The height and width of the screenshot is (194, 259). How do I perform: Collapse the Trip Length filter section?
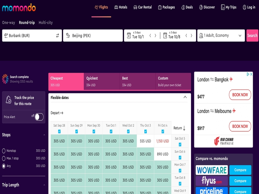point(44,185)
